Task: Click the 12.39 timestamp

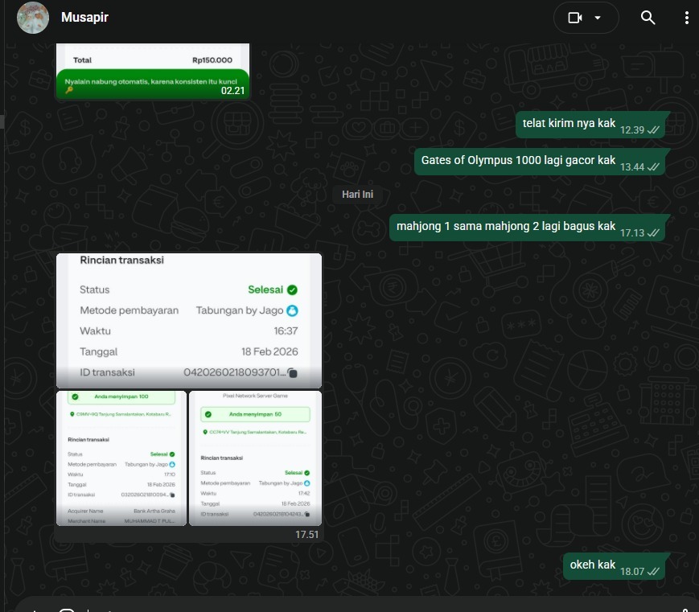Action: [x=632, y=130]
